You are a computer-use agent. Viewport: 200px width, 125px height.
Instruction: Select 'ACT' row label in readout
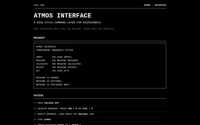point(38,71)
